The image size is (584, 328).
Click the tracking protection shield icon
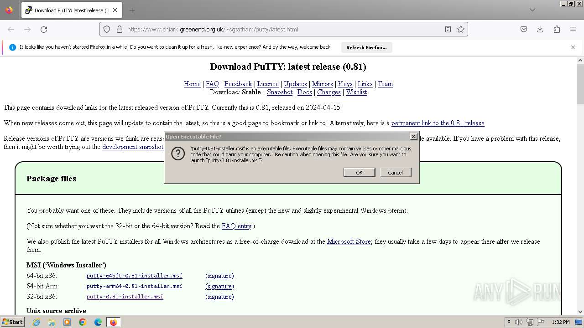coord(107,29)
